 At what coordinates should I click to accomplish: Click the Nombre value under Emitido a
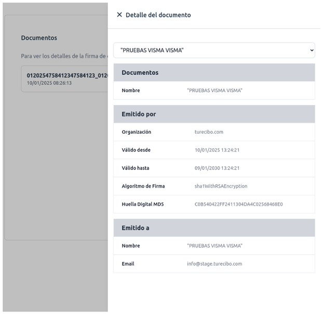(x=214, y=246)
